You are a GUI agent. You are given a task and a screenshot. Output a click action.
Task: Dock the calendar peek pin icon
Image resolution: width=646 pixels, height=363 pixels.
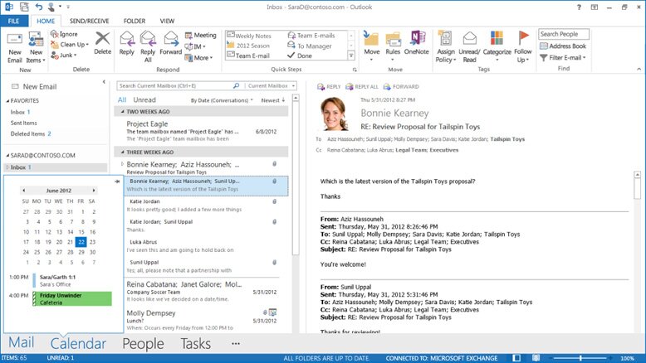pos(117,181)
